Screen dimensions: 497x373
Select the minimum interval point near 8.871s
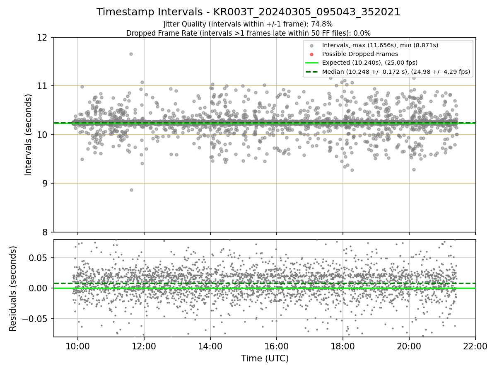tap(131, 190)
